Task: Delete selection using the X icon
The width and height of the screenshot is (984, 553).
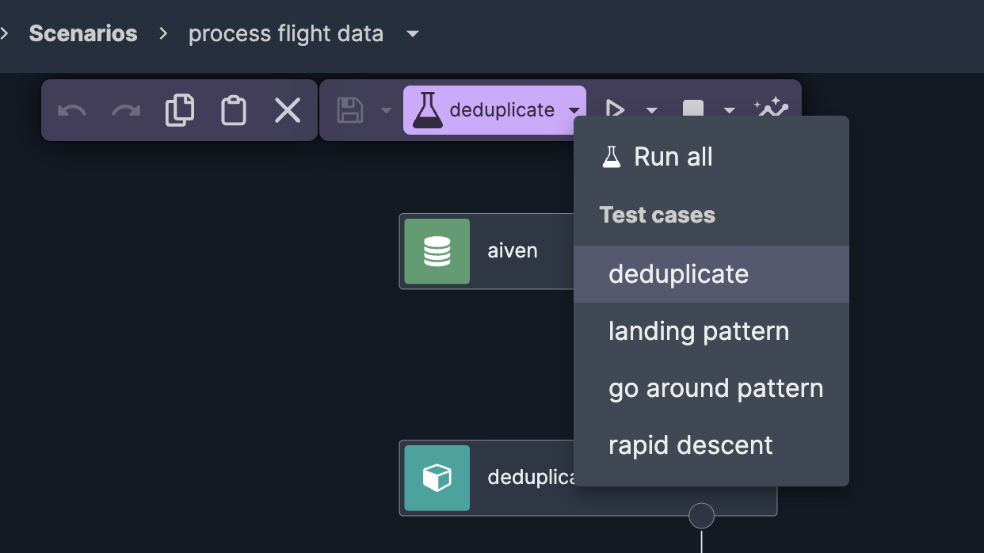Action: [x=287, y=110]
